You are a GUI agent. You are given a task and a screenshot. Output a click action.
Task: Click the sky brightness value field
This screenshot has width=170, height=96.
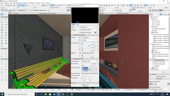(96, 64)
